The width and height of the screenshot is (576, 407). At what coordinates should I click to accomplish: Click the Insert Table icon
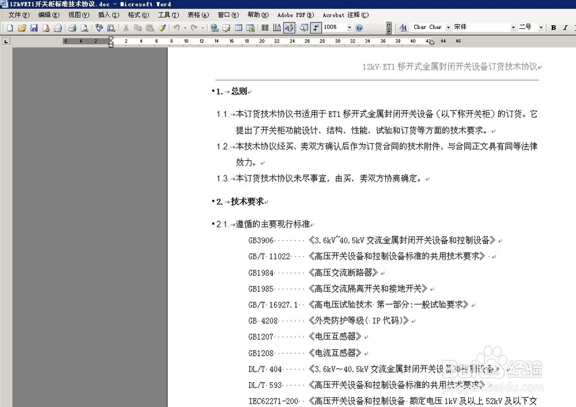click(238, 28)
